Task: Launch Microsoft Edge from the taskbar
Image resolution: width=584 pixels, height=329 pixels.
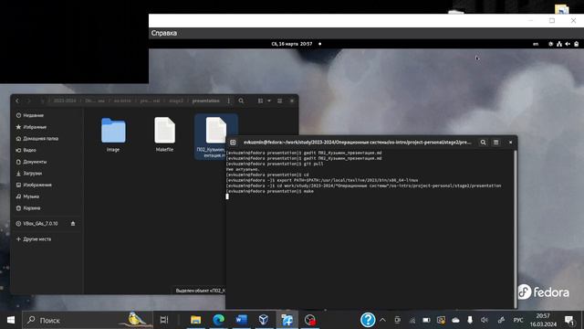Action: pyautogui.click(x=219, y=320)
